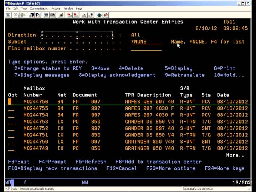Click the '6=Print' option text
Image resolution: width=256 pixels, height=192 pixels.
pos(225,68)
